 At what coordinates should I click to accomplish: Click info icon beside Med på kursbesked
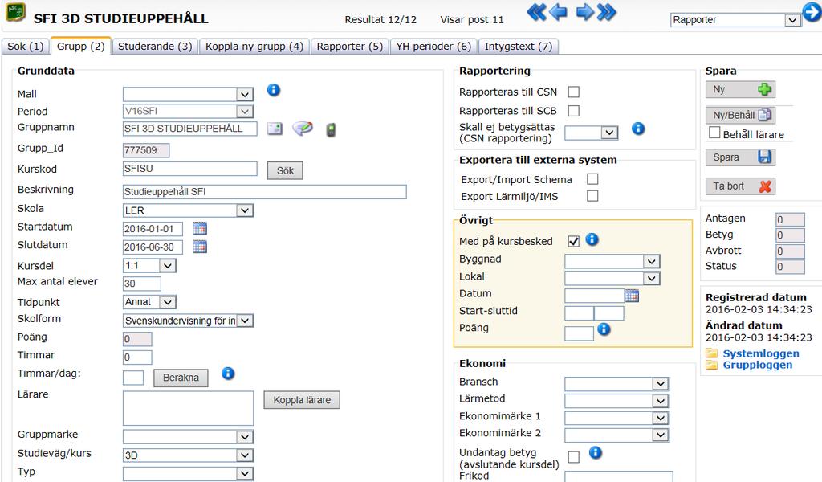pyautogui.click(x=592, y=239)
